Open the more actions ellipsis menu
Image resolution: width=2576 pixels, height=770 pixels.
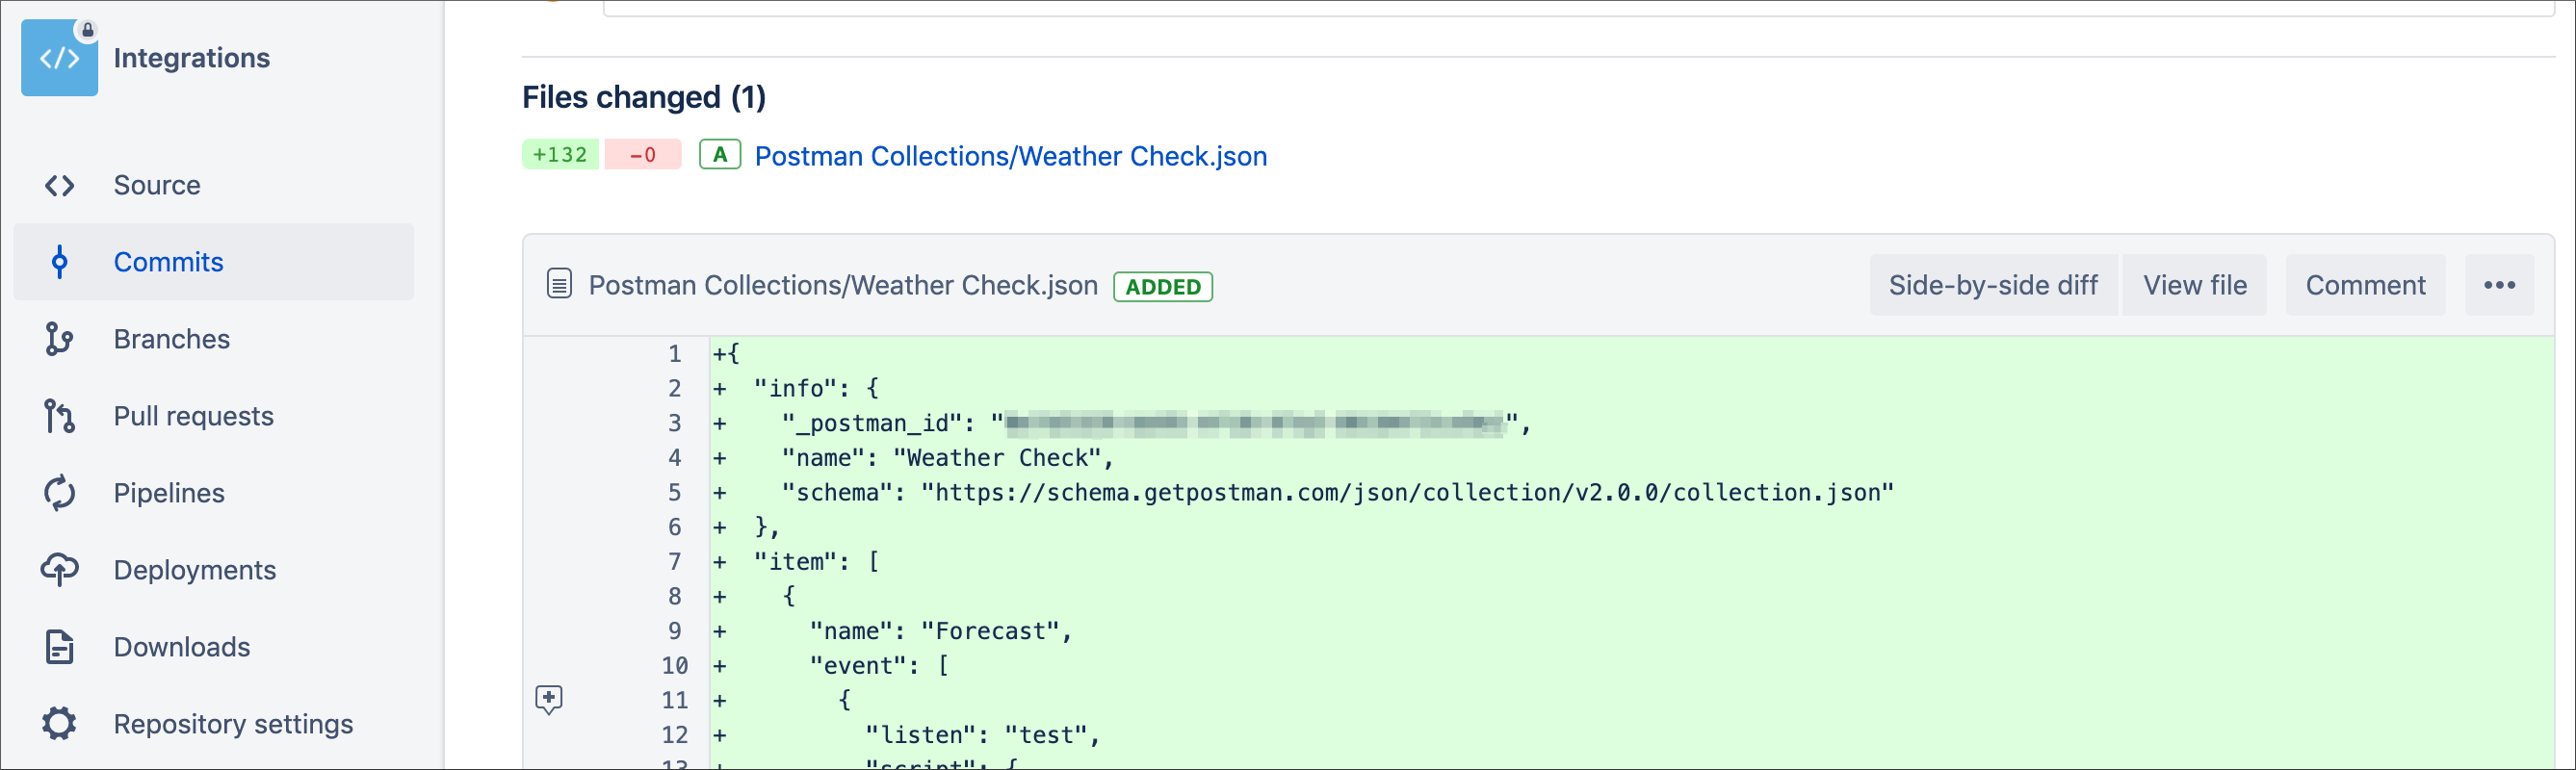coord(2499,286)
